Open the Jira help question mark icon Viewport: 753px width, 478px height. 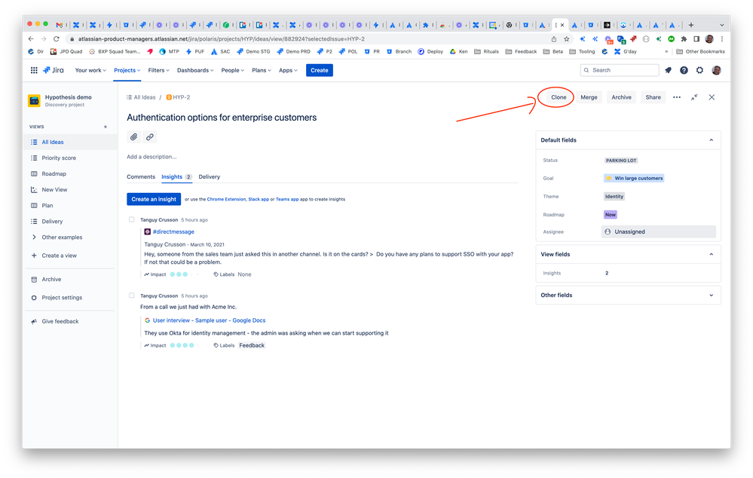point(684,69)
